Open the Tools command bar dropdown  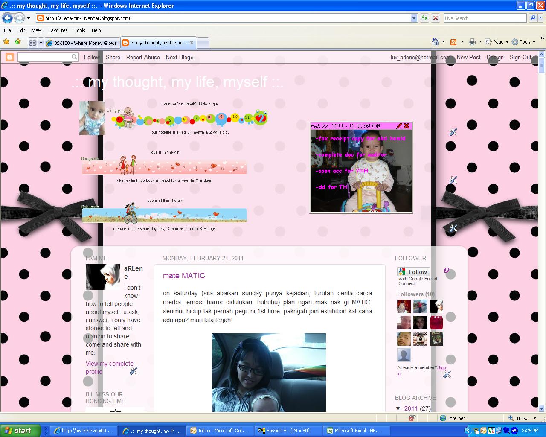pos(524,42)
